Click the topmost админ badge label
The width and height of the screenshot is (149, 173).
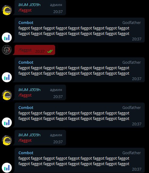56,5
